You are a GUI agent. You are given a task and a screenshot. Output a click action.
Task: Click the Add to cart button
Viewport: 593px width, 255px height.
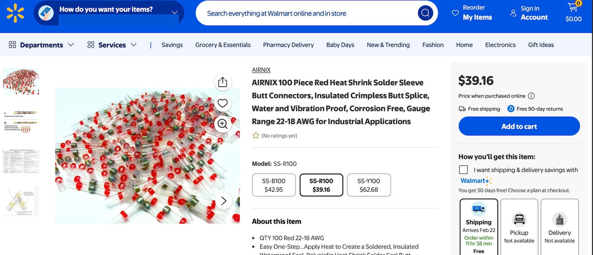tap(519, 126)
